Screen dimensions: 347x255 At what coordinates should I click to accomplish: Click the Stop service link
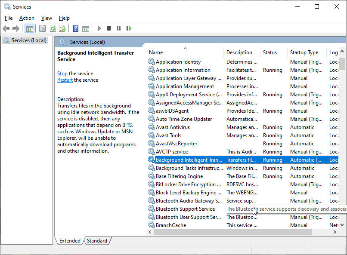coord(62,73)
